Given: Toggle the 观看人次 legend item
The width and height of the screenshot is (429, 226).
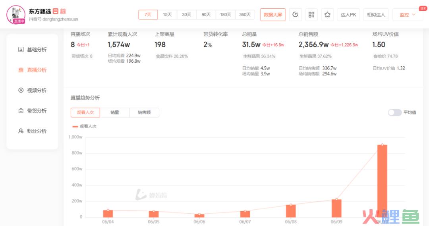Looking at the screenshot, I should click(x=84, y=126).
